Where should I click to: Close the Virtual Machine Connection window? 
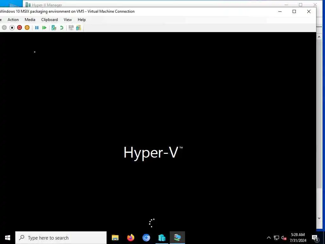tap(308, 11)
